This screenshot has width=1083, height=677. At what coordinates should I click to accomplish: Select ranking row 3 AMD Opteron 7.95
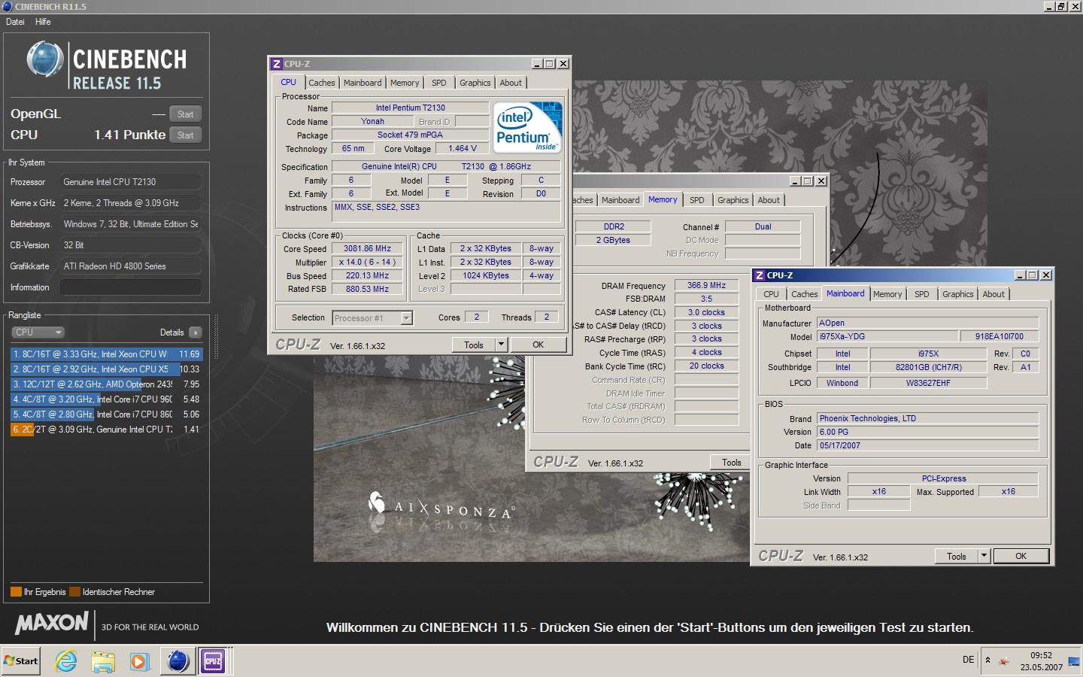(x=106, y=384)
